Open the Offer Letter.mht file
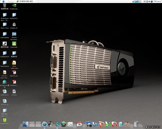Image resolution: width=162 pixels, height=129 pixels. point(14,65)
